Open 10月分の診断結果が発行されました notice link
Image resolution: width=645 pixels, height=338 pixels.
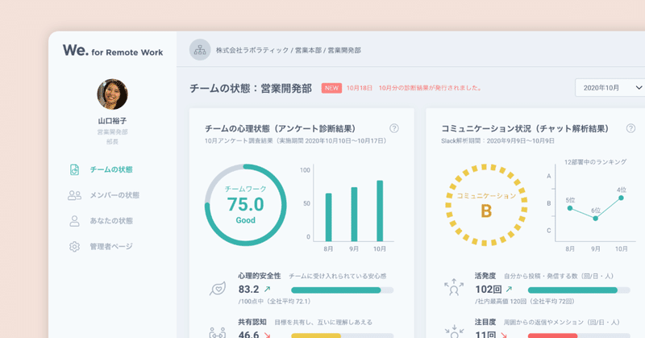coord(430,88)
